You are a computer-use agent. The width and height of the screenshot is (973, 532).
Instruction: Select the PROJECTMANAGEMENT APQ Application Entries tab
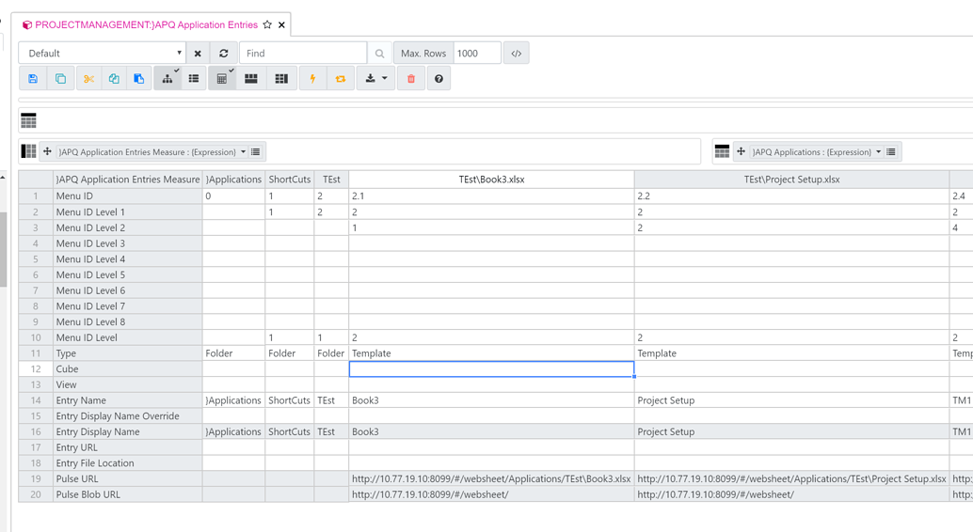pyautogui.click(x=145, y=24)
